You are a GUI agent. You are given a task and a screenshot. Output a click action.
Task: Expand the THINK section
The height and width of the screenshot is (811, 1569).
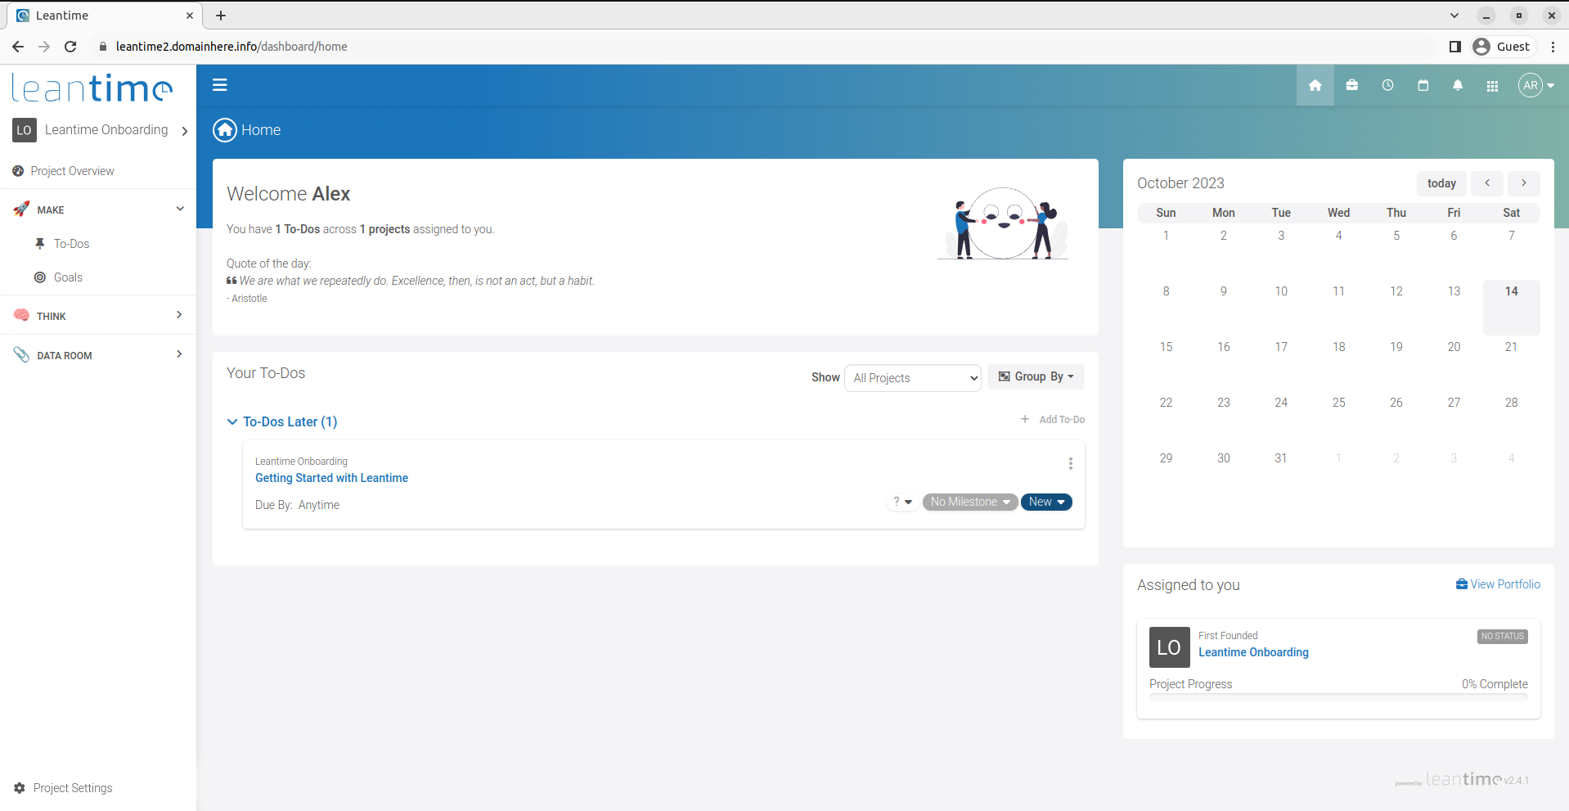pyautogui.click(x=98, y=316)
